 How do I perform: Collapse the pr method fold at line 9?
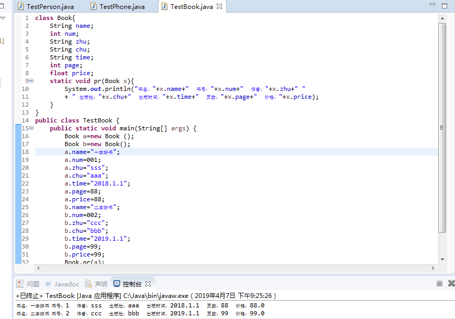[x=31, y=81]
